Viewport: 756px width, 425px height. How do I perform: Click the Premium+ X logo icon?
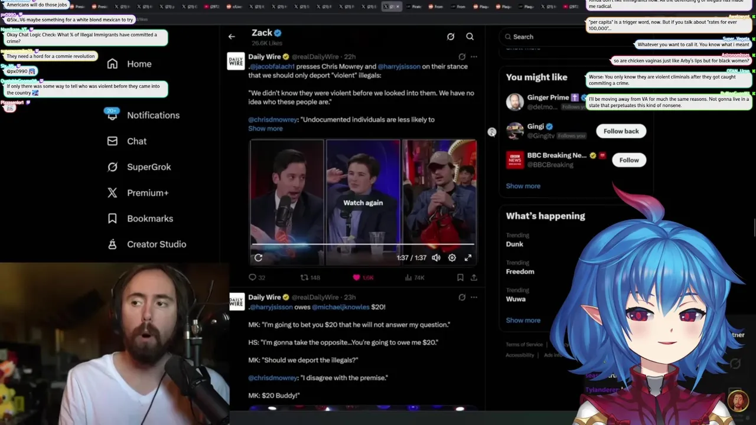[112, 192]
